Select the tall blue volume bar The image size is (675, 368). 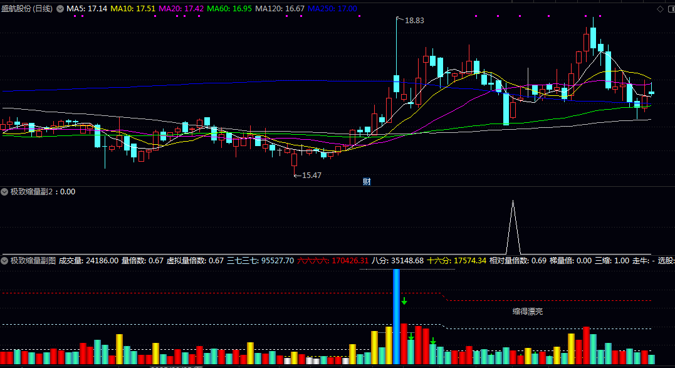(397, 317)
